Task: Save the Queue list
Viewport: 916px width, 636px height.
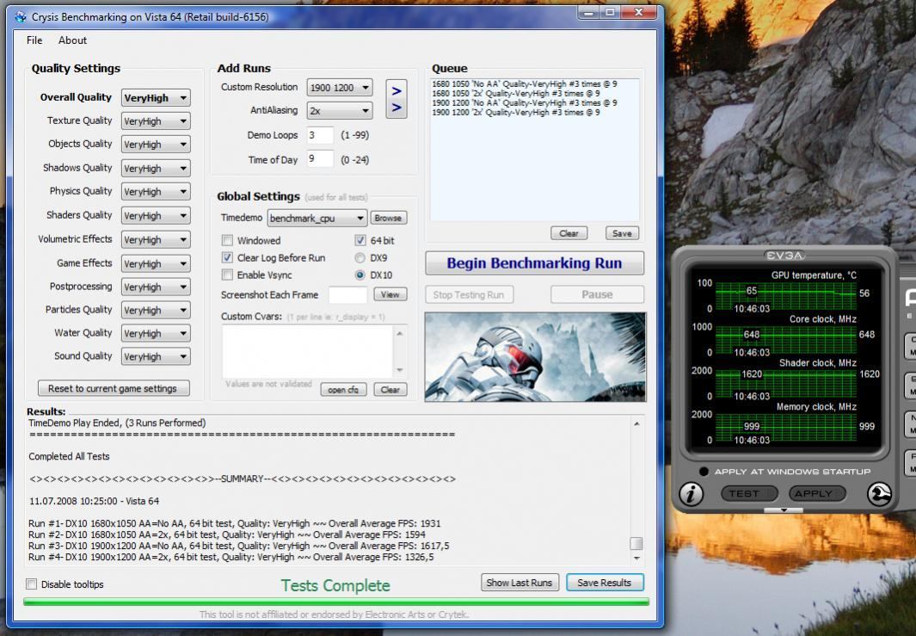Action: coord(622,233)
